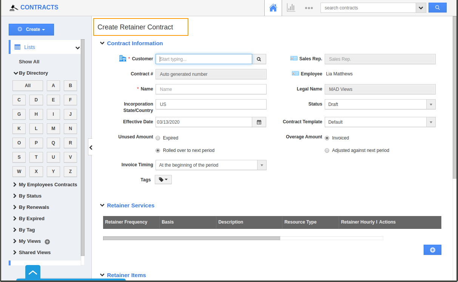Click the main page vertical scrollbar
Image resolution: width=458 pixels, height=282 pixels.
(454, 97)
